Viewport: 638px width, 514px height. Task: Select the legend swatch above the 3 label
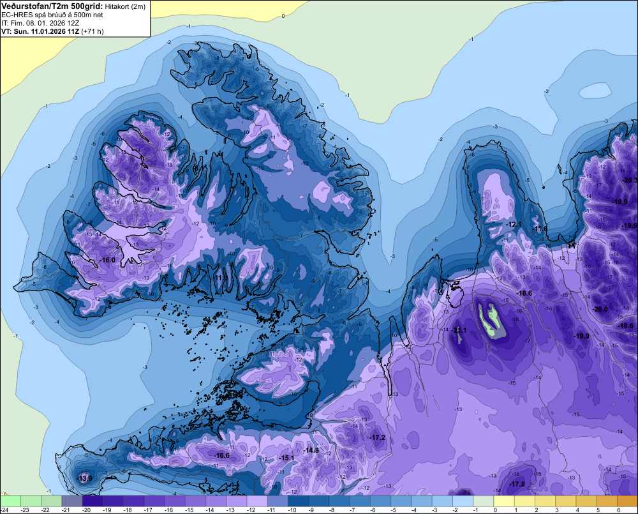[x=566, y=501]
